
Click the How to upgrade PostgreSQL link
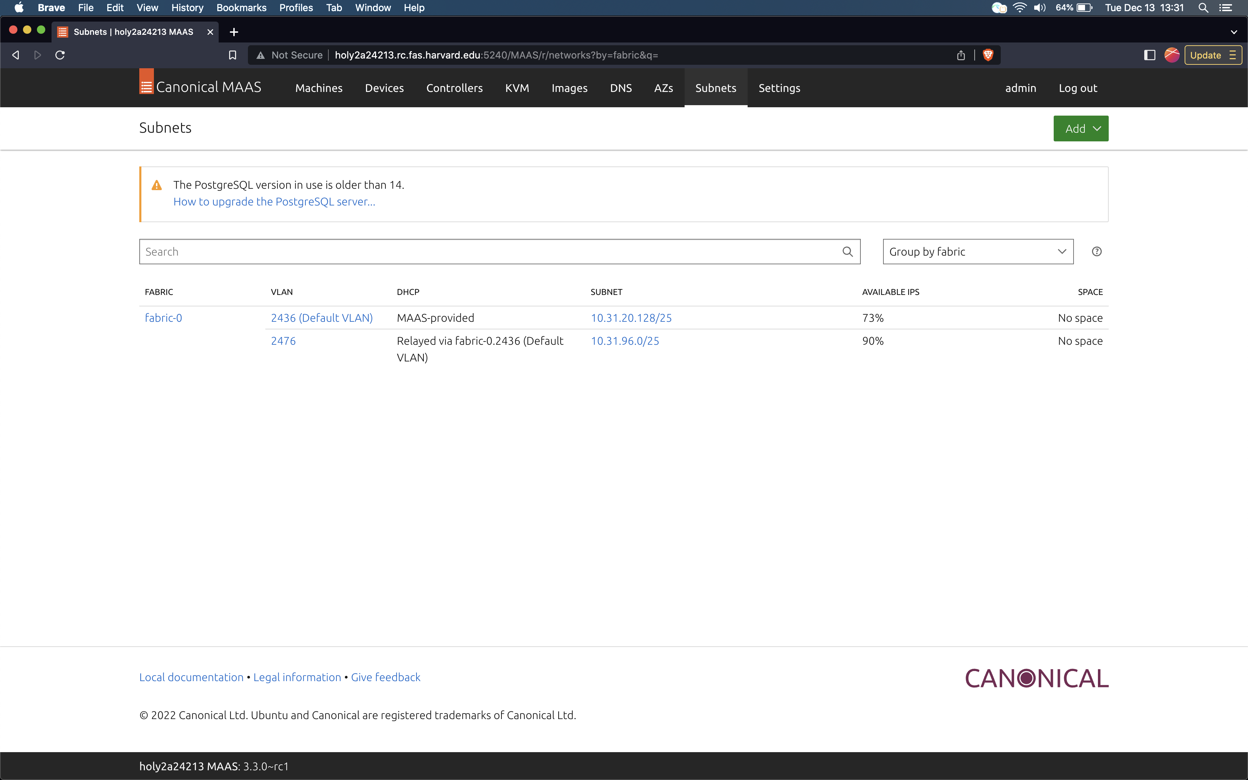pyautogui.click(x=274, y=202)
